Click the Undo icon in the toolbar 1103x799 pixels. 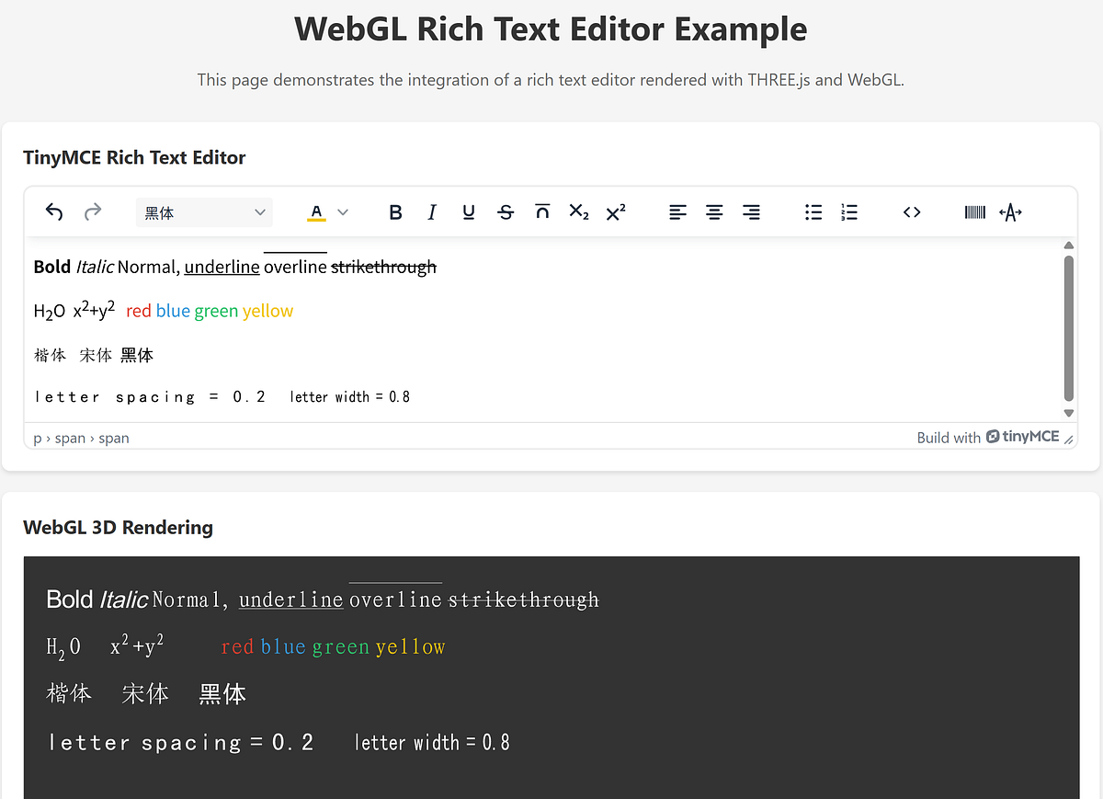(x=53, y=211)
